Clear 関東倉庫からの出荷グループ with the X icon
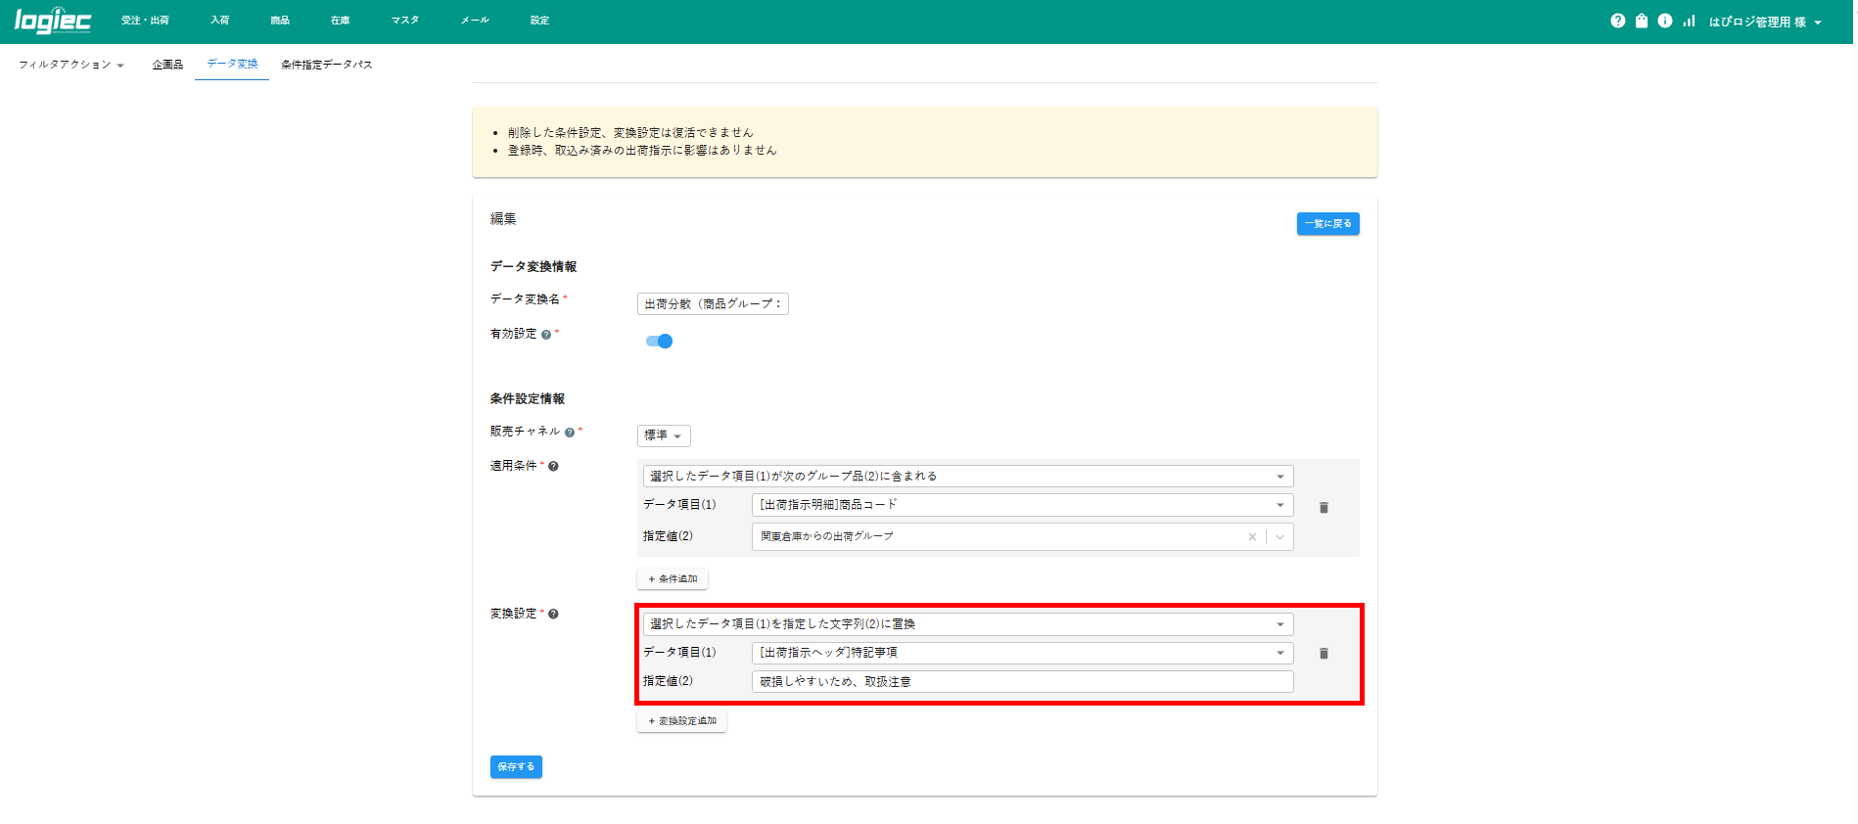Viewport: 1858px width, 824px height. click(1252, 537)
